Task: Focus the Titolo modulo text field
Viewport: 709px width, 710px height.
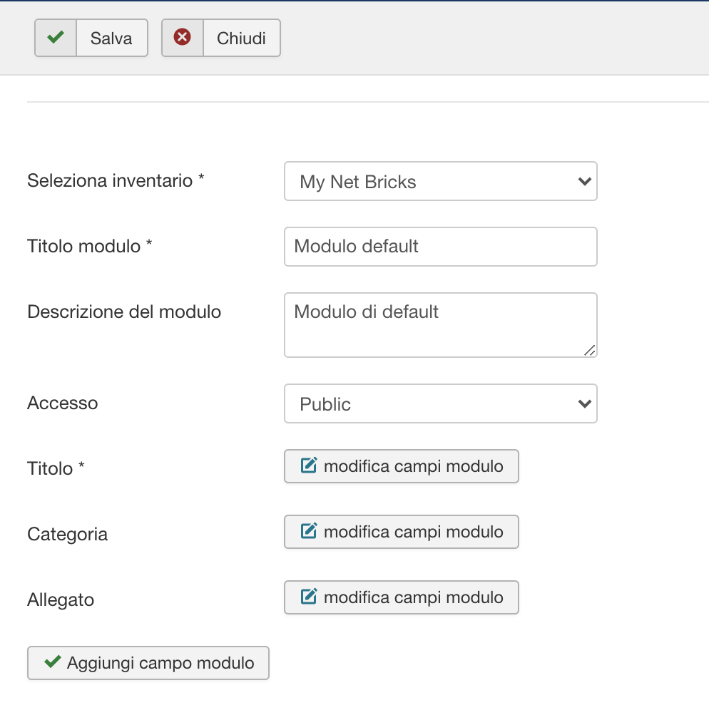Action: coord(440,247)
